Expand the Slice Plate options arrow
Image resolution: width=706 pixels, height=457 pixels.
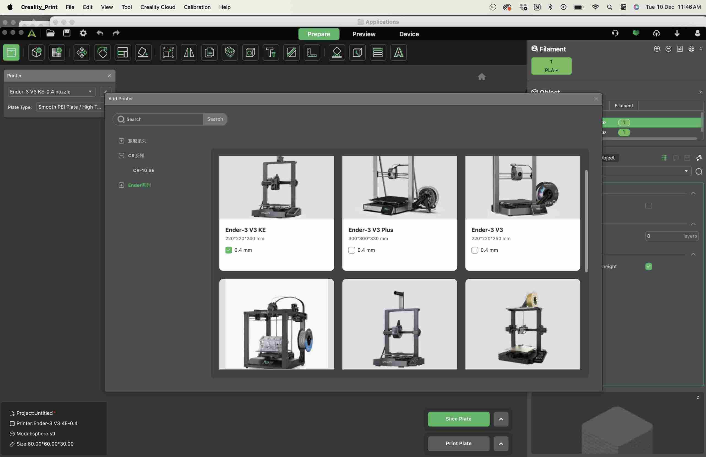[x=501, y=419]
